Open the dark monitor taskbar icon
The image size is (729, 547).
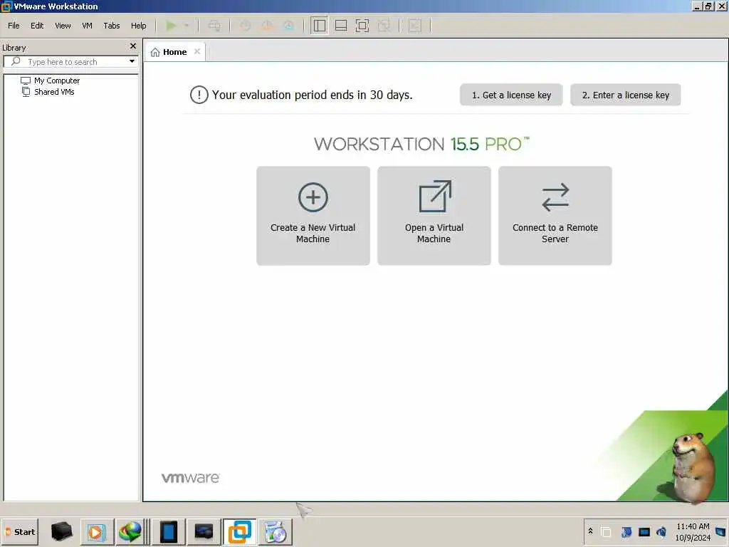(204, 532)
